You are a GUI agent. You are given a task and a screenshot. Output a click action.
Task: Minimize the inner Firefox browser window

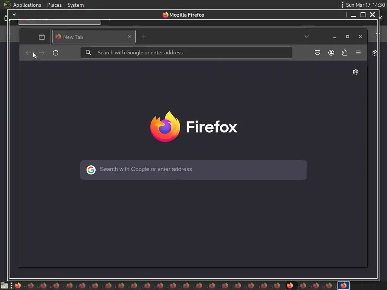pyautogui.click(x=335, y=37)
